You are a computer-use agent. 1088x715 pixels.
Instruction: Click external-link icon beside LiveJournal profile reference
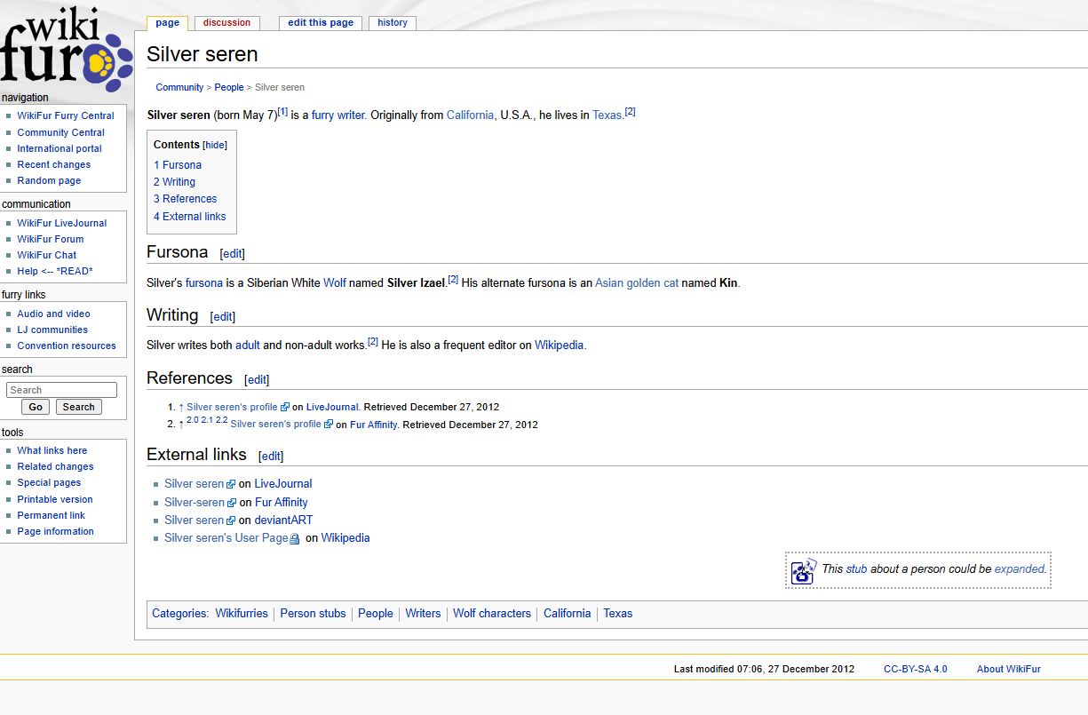point(285,408)
